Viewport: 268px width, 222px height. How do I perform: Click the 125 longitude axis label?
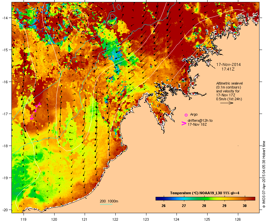pyautogui.click(x=207, y=219)
